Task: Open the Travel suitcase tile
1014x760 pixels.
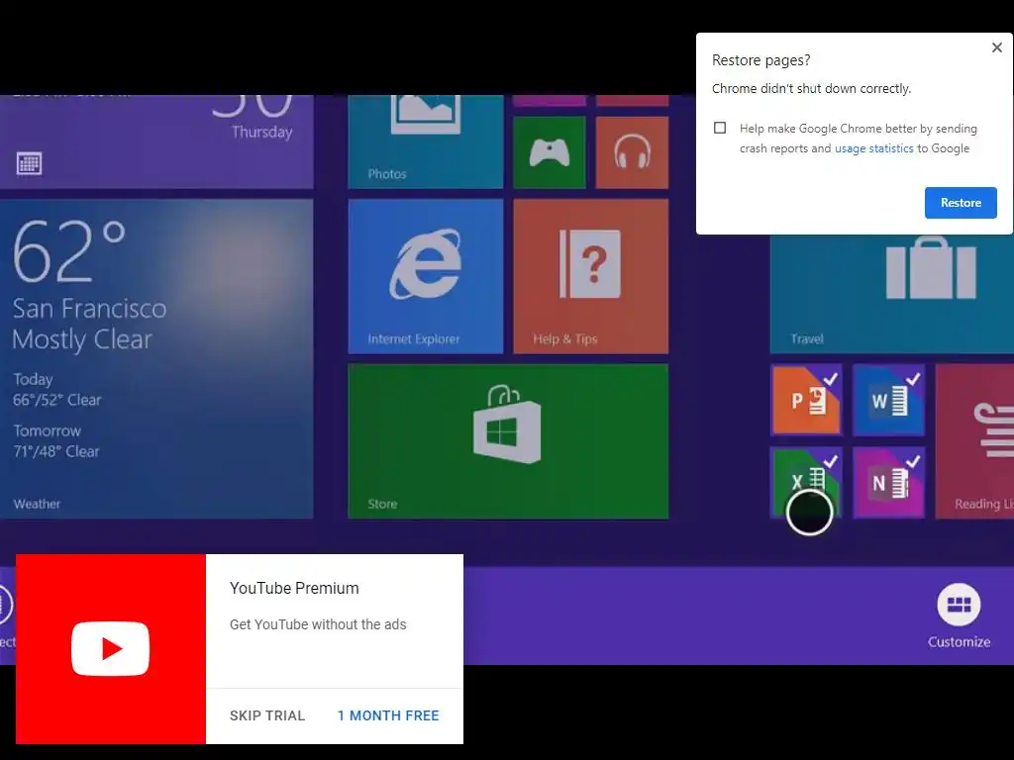Action: click(892, 294)
